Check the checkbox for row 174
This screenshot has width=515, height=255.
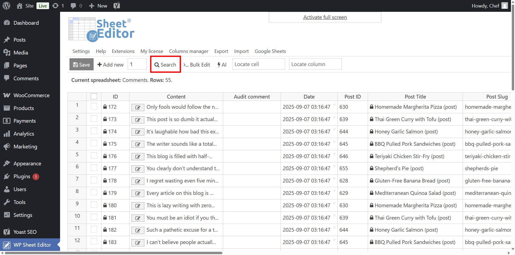click(x=94, y=131)
